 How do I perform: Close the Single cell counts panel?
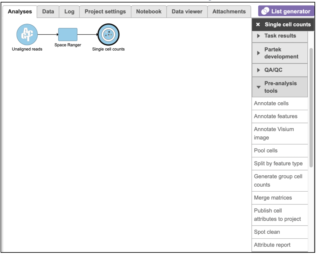tap(258, 25)
